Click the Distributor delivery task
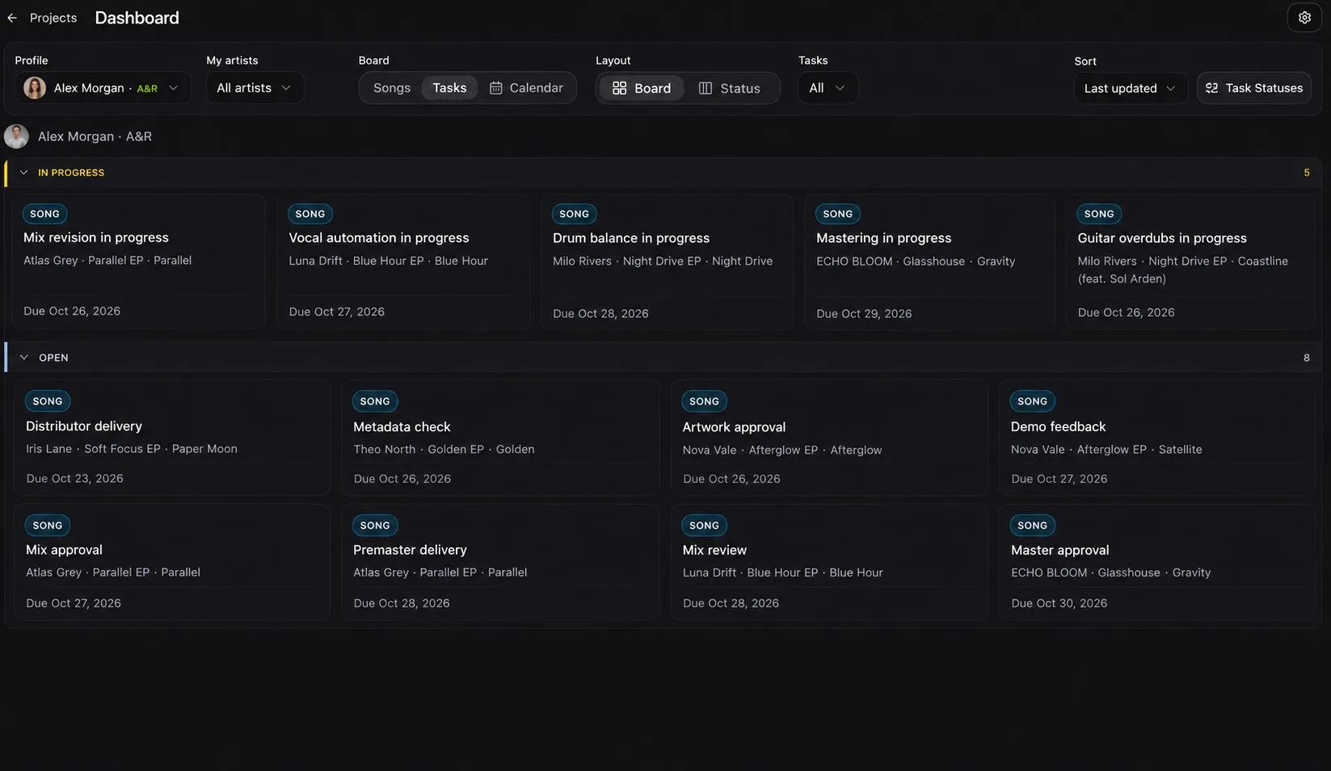This screenshot has height=771, width=1331. click(x=172, y=438)
